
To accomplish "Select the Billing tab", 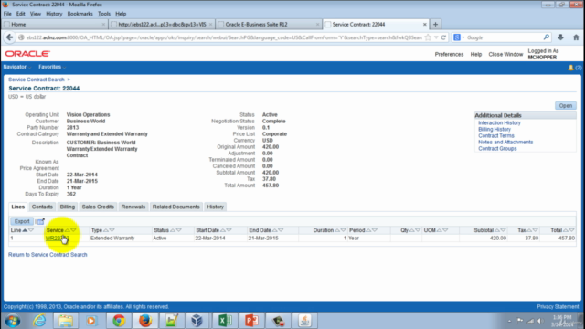I will (68, 207).
